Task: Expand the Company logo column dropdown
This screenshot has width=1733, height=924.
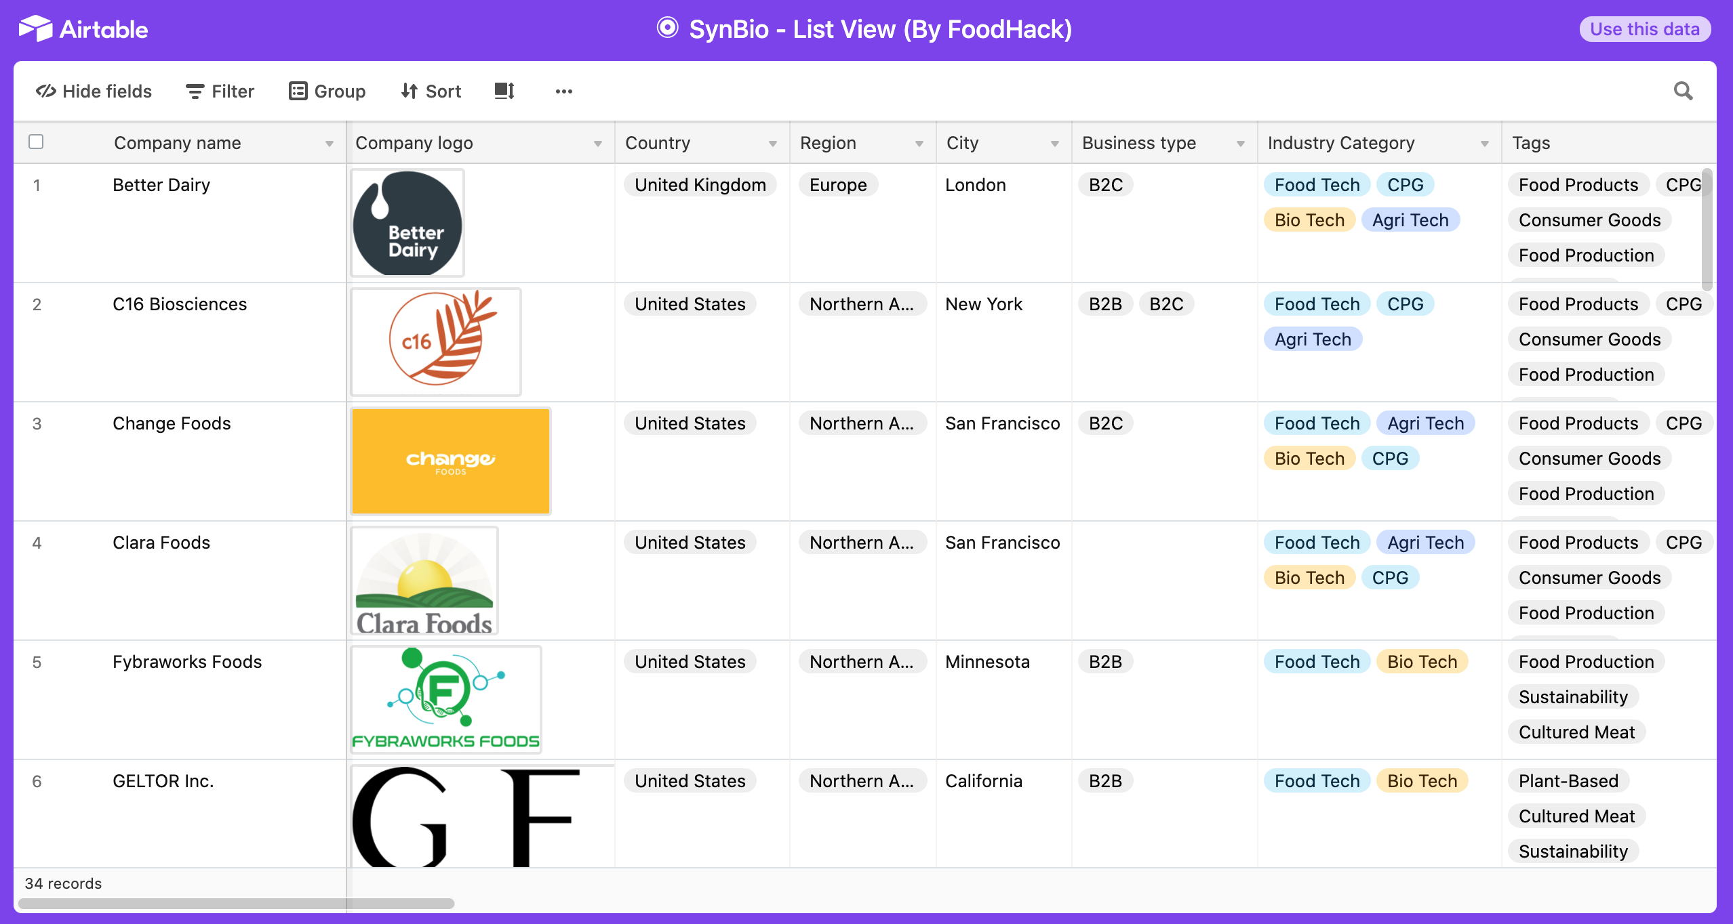Action: 598,144
